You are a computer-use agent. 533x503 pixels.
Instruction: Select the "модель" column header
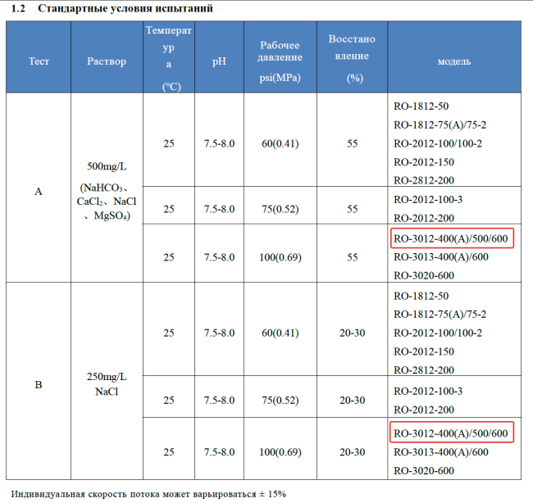[453, 61]
